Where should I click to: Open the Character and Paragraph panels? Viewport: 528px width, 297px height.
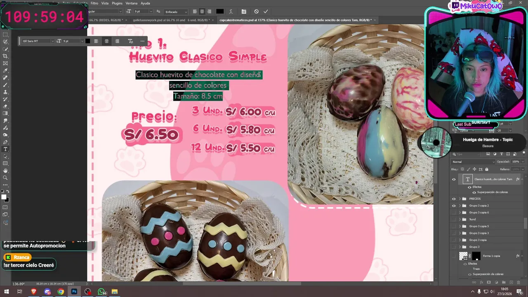(244, 12)
